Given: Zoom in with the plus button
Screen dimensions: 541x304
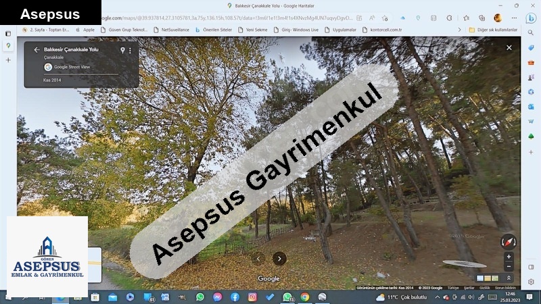Looking at the screenshot, I should tap(509, 257).
